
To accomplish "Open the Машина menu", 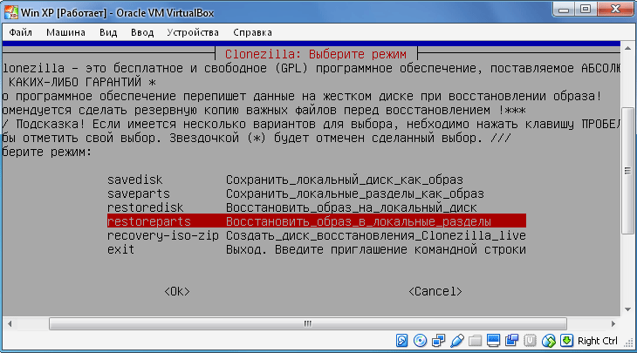I will 65,32.
